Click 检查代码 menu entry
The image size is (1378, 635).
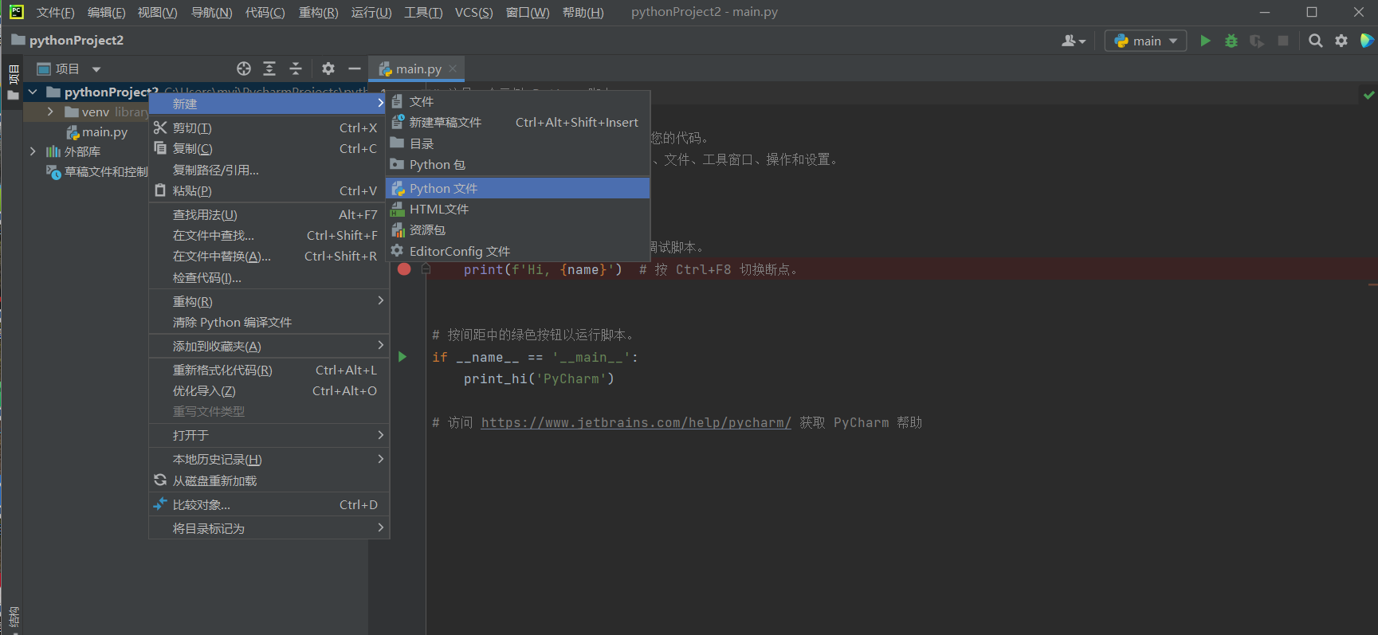click(269, 277)
